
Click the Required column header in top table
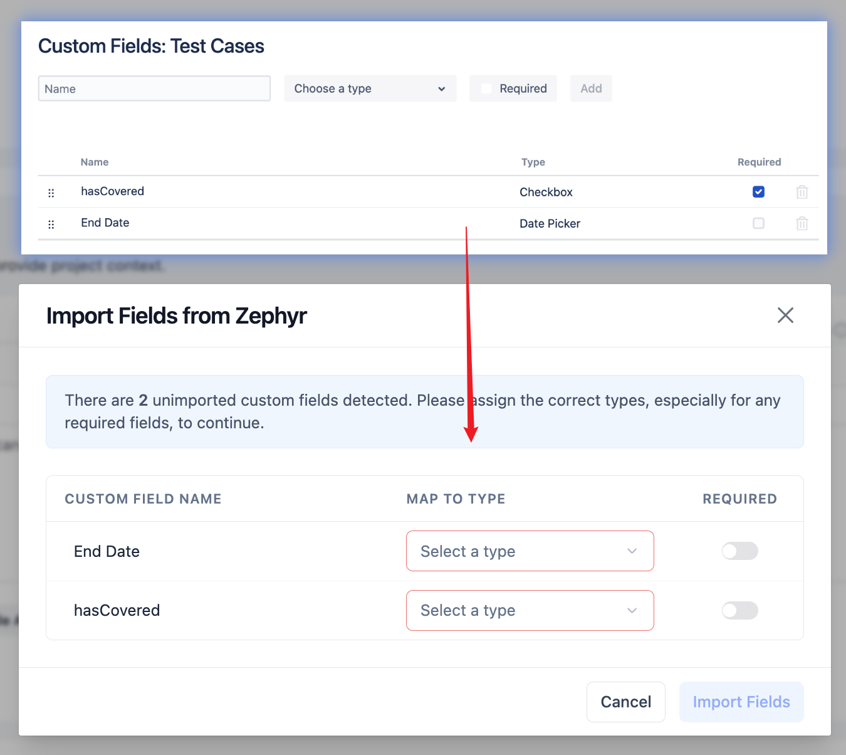point(759,162)
